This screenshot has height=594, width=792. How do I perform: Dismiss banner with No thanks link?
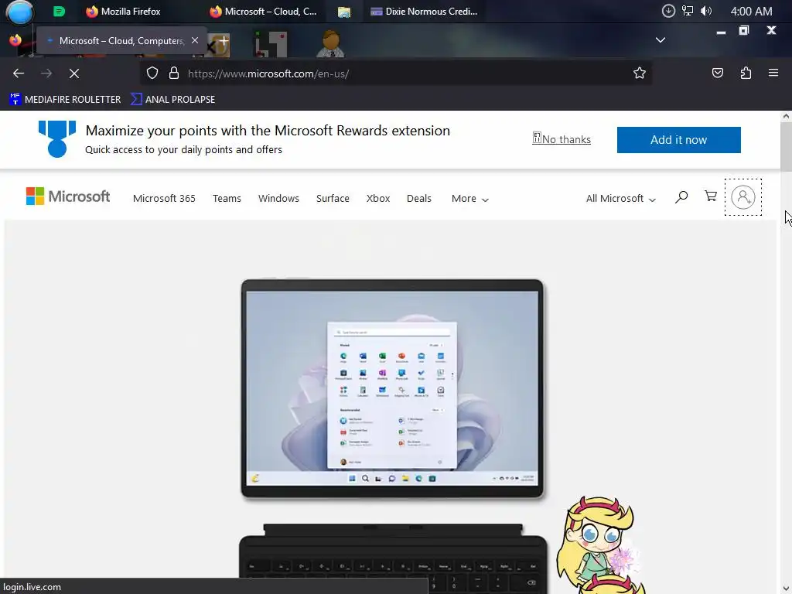click(562, 139)
